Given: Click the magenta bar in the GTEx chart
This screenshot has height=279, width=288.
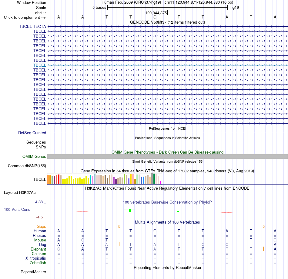Looking at the screenshot, I should point(161,182).
